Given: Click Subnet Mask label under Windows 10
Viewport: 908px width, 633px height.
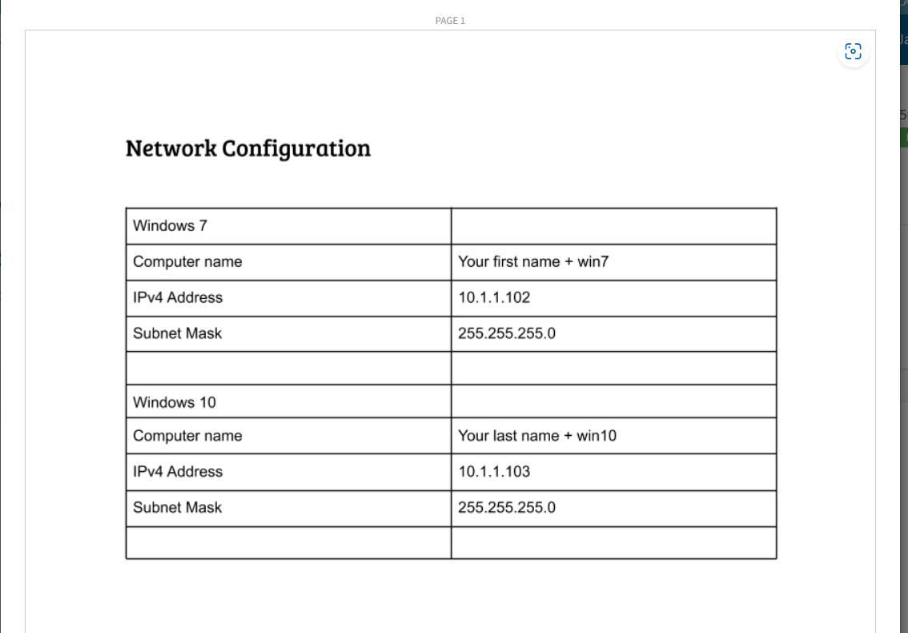Looking at the screenshot, I should tap(177, 507).
